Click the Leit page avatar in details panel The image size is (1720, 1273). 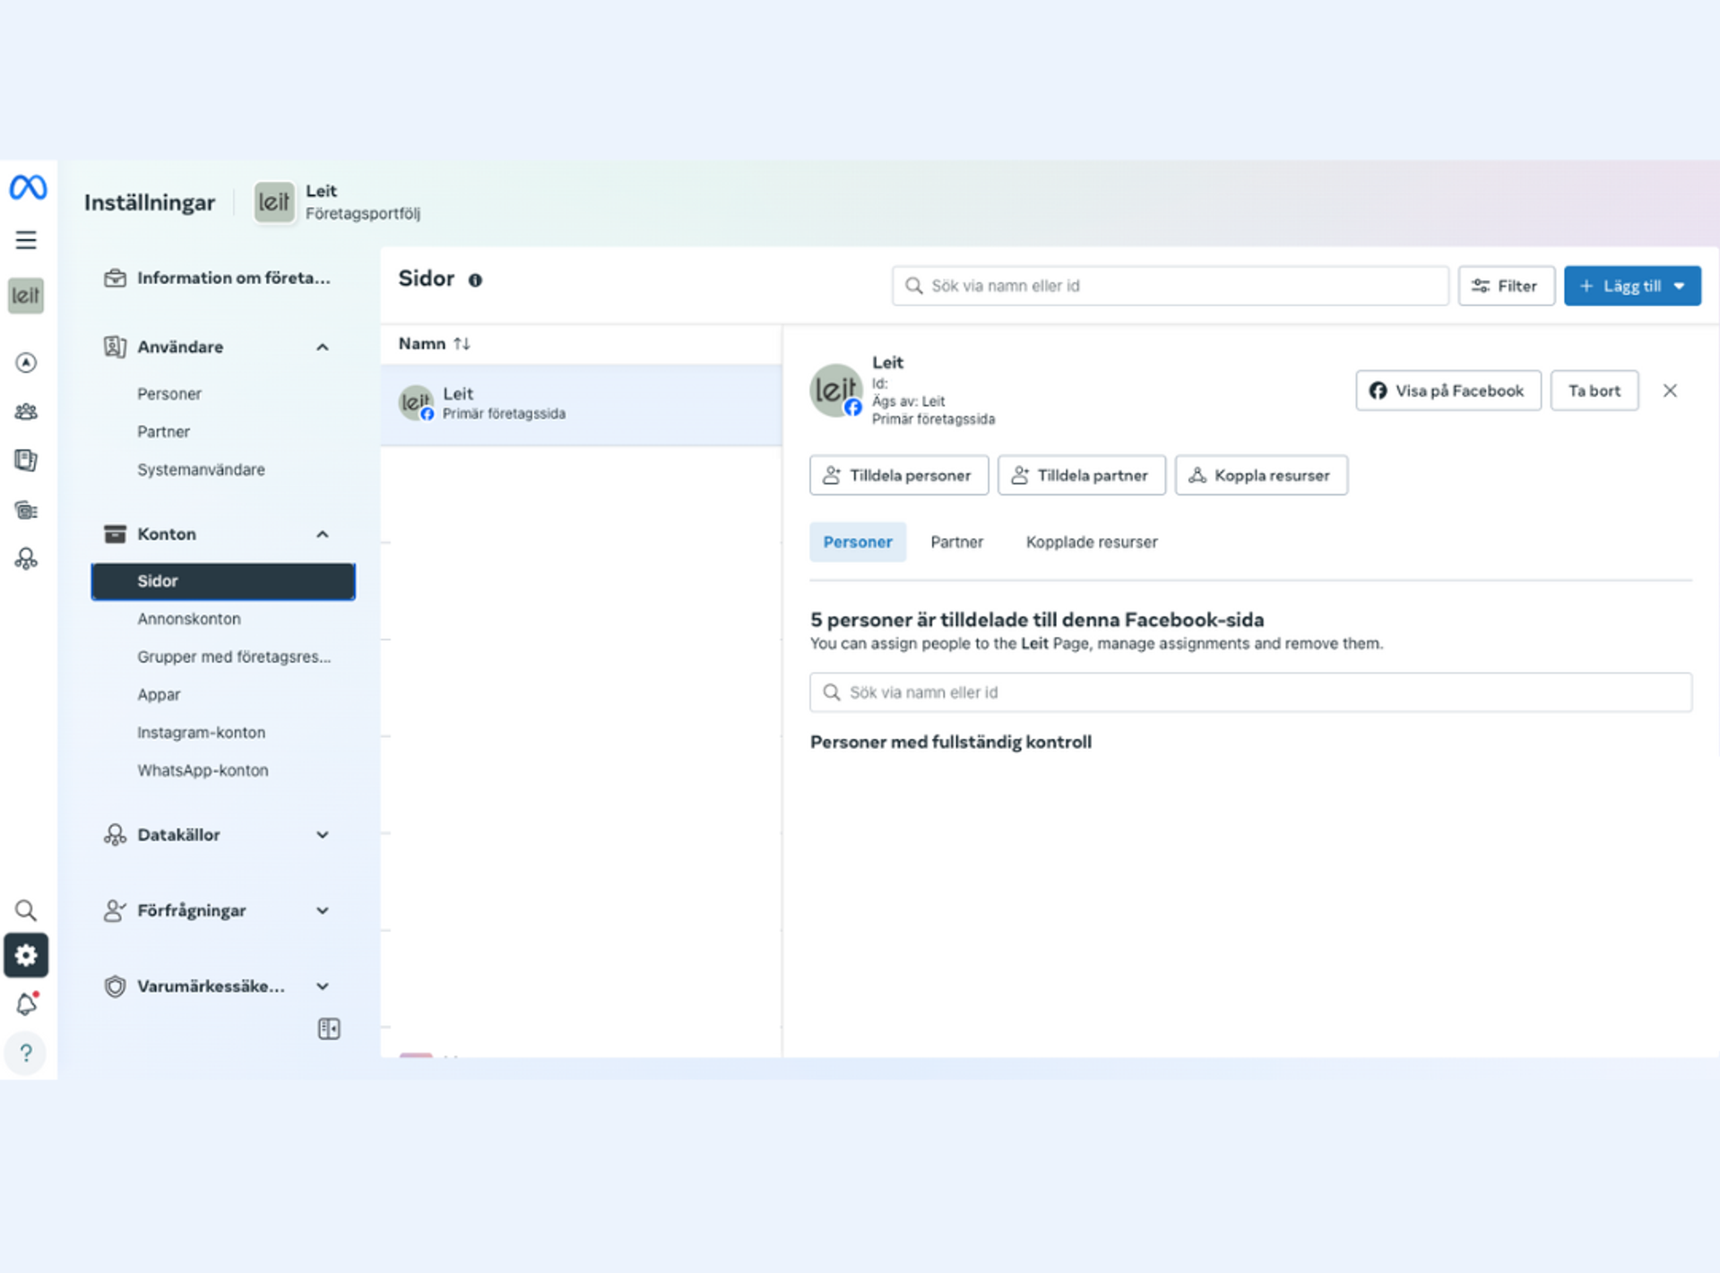(835, 391)
